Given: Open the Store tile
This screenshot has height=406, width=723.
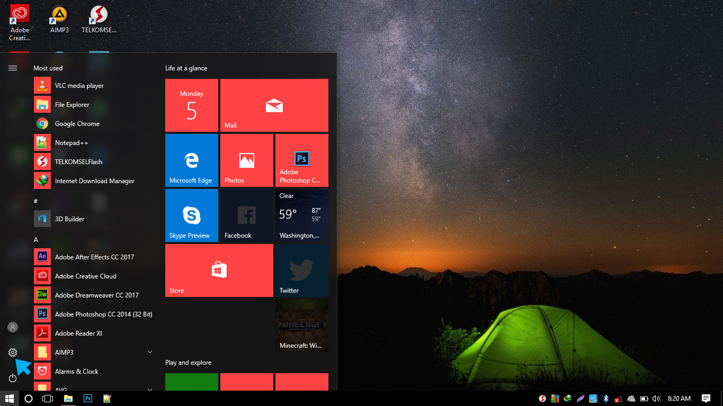Looking at the screenshot, I should coord(219,270).
